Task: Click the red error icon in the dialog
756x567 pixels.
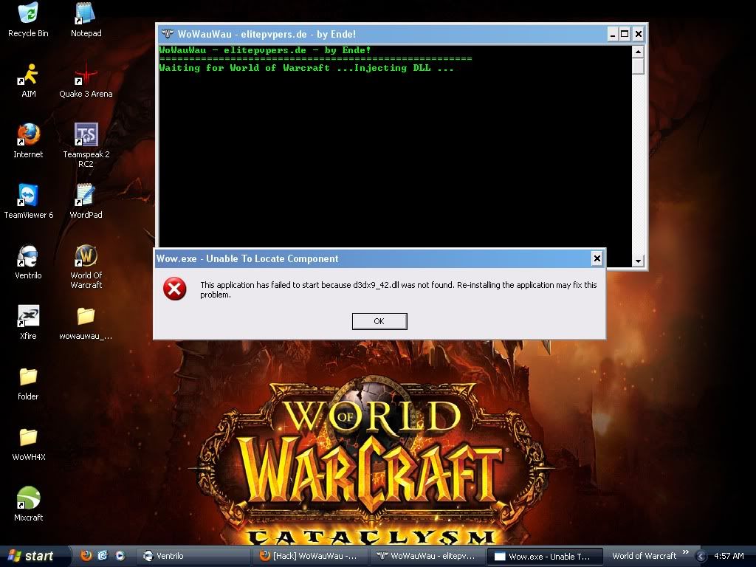Action: 174,289
